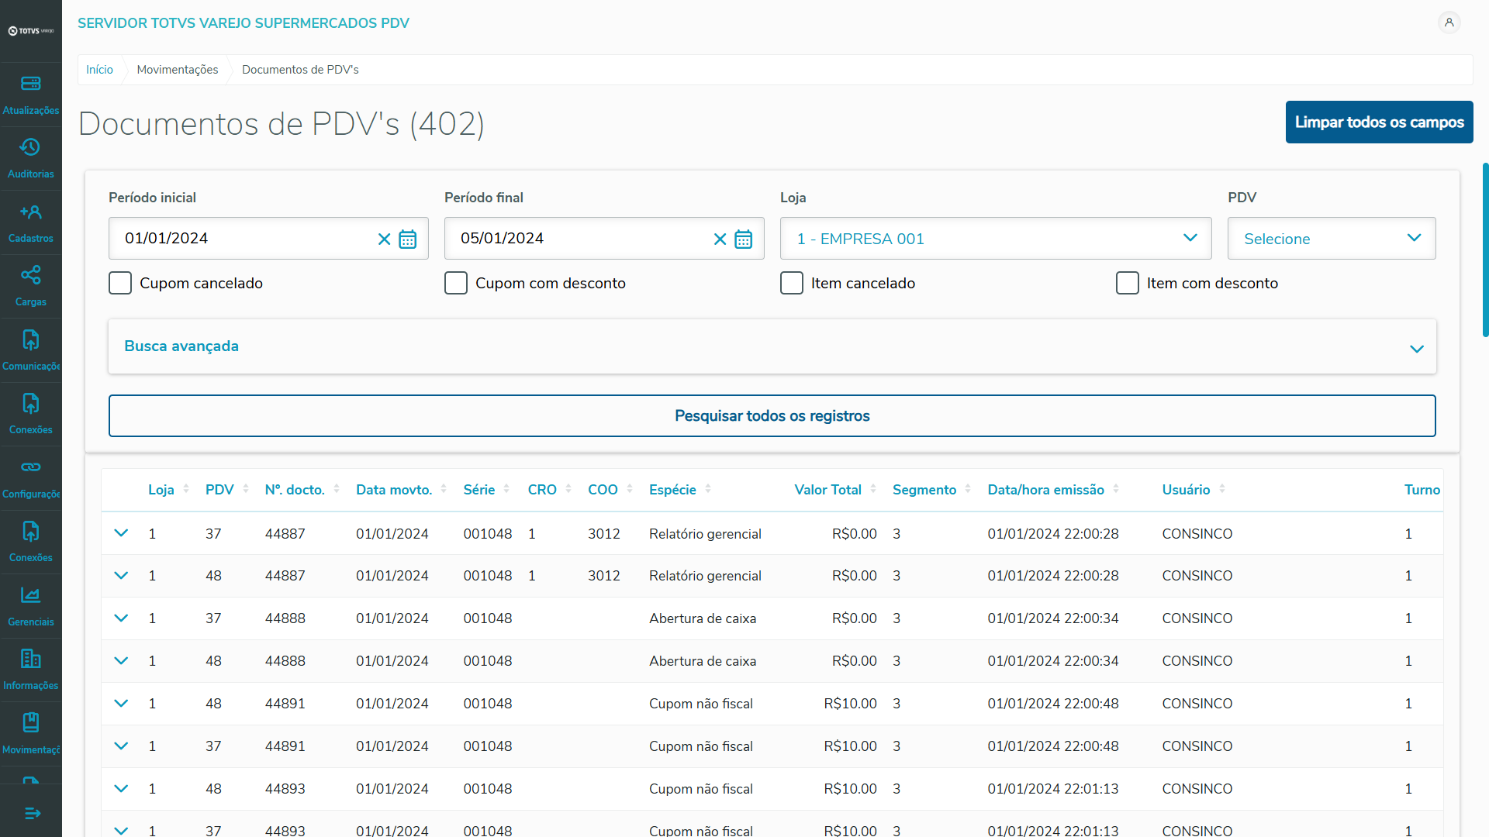Screen dimensions: 1489x837
Task: Open the Atualizações sidebar icon
Action: pos(30,84)
